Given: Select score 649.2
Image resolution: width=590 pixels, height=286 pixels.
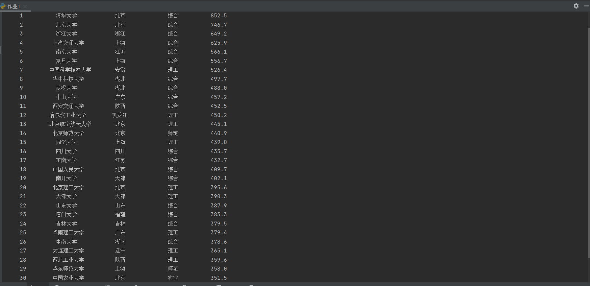Looking at the screenshot, I should point(219,34).
